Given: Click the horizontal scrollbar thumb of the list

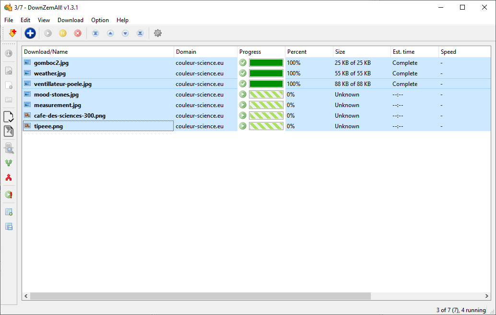Looking at the screenshot, I should [200, 296].
